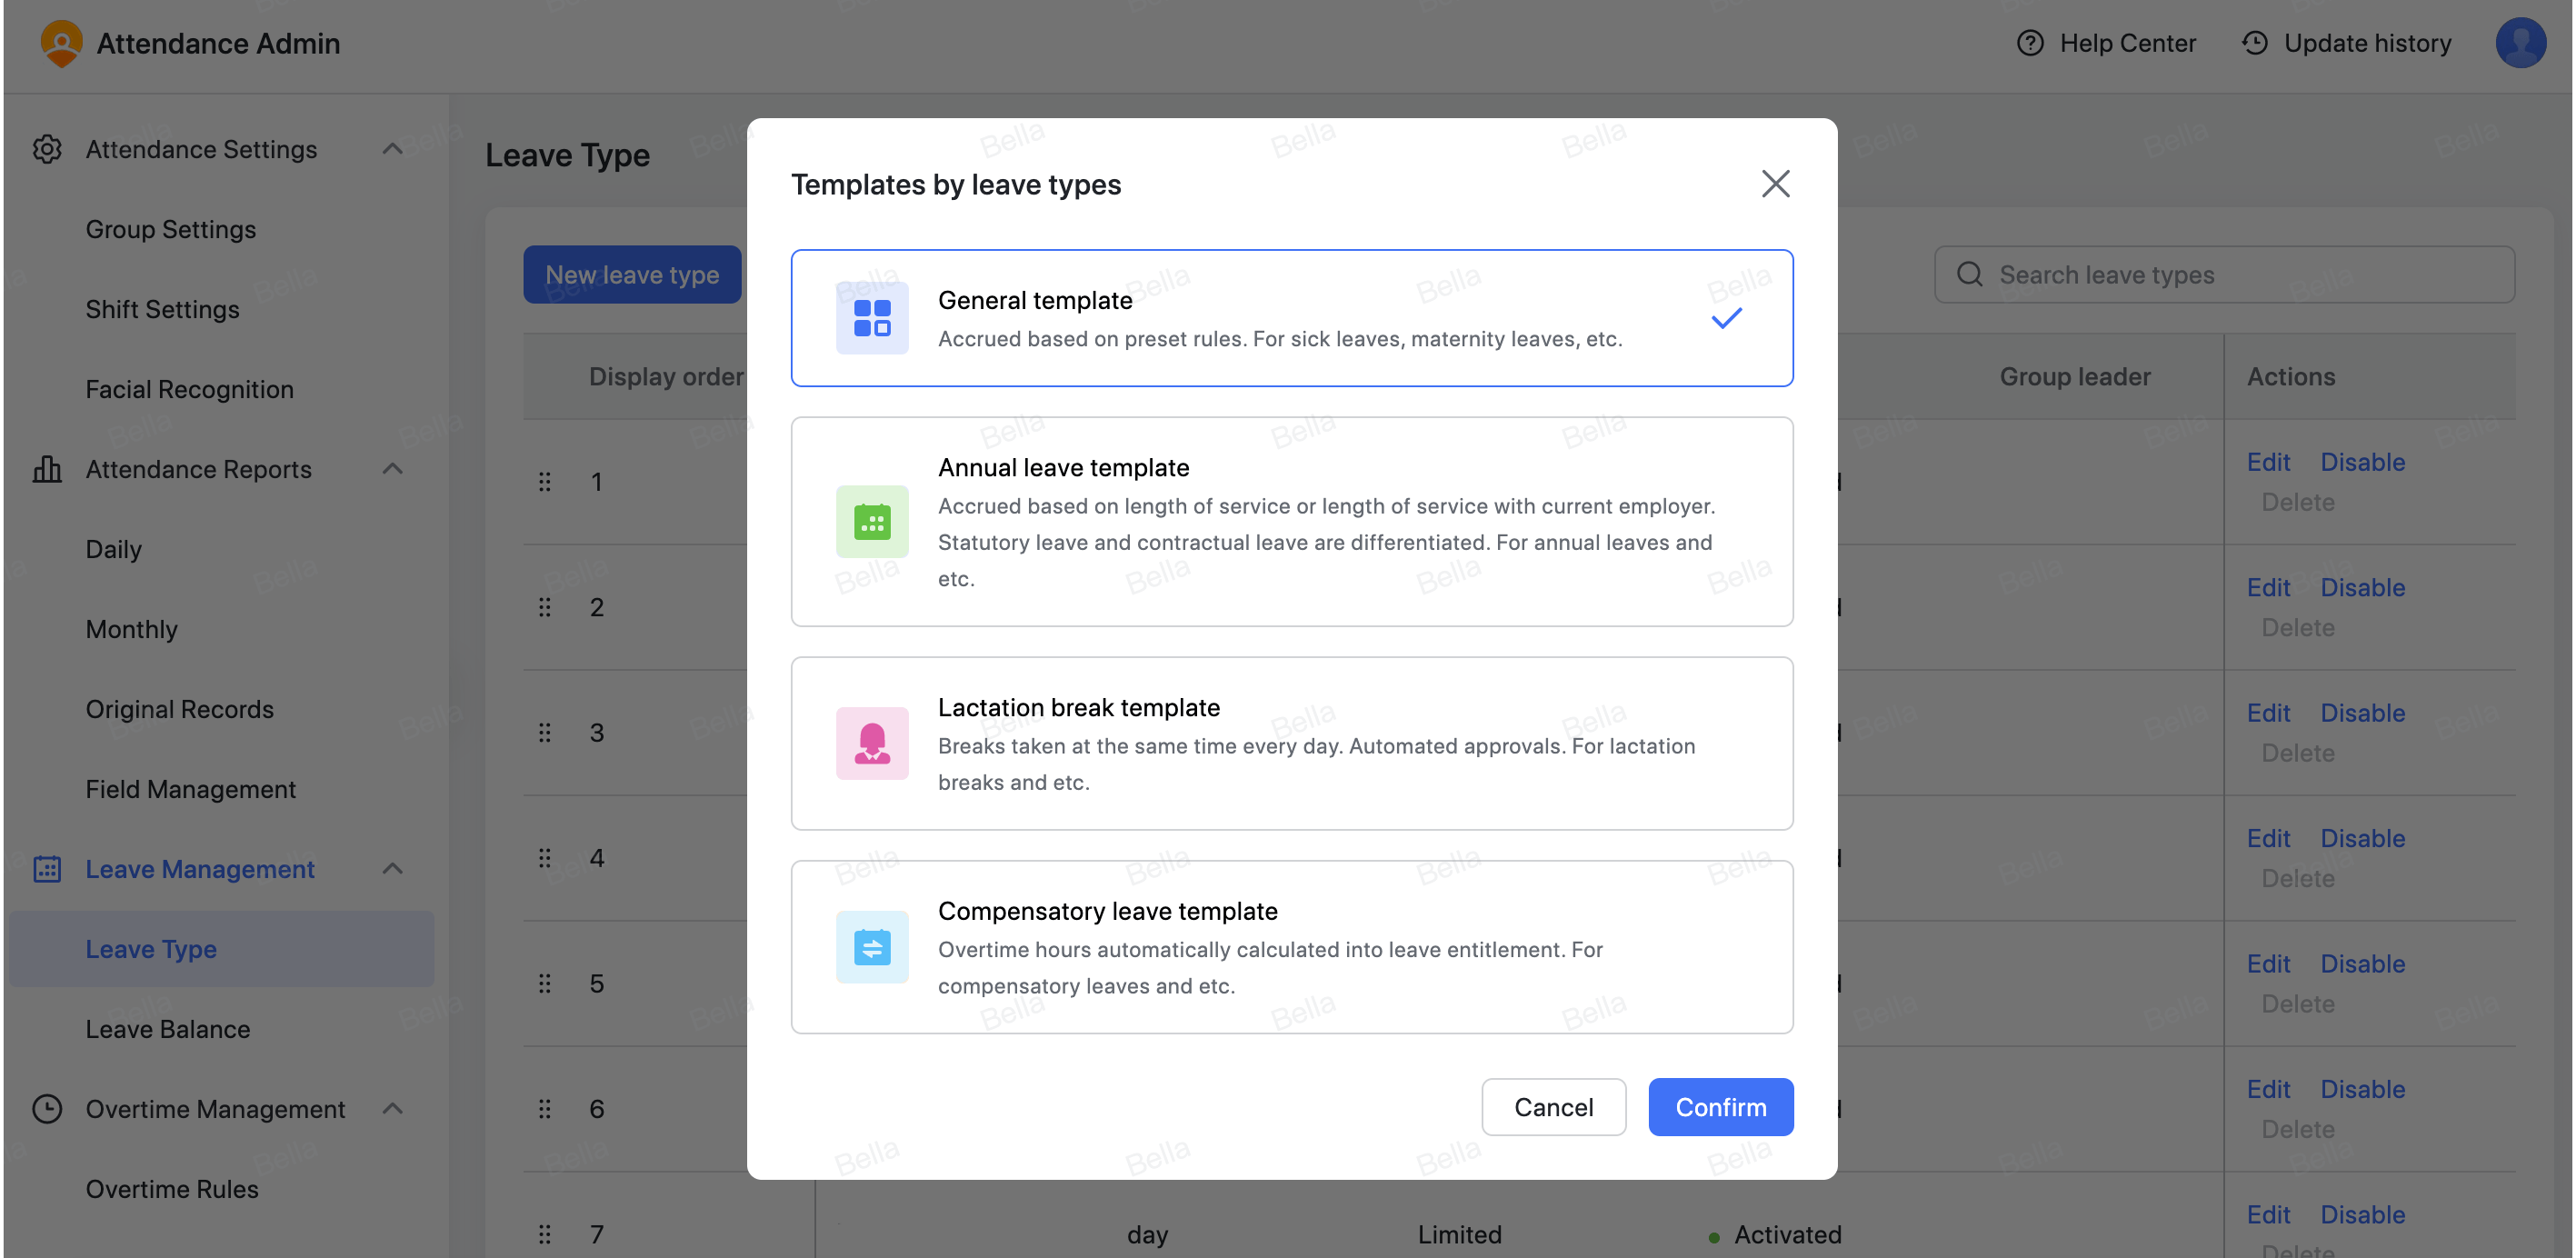Click the Lactation break template pink icon
Viewport: 2576px width, 1258px height.
tap(871, 743)
